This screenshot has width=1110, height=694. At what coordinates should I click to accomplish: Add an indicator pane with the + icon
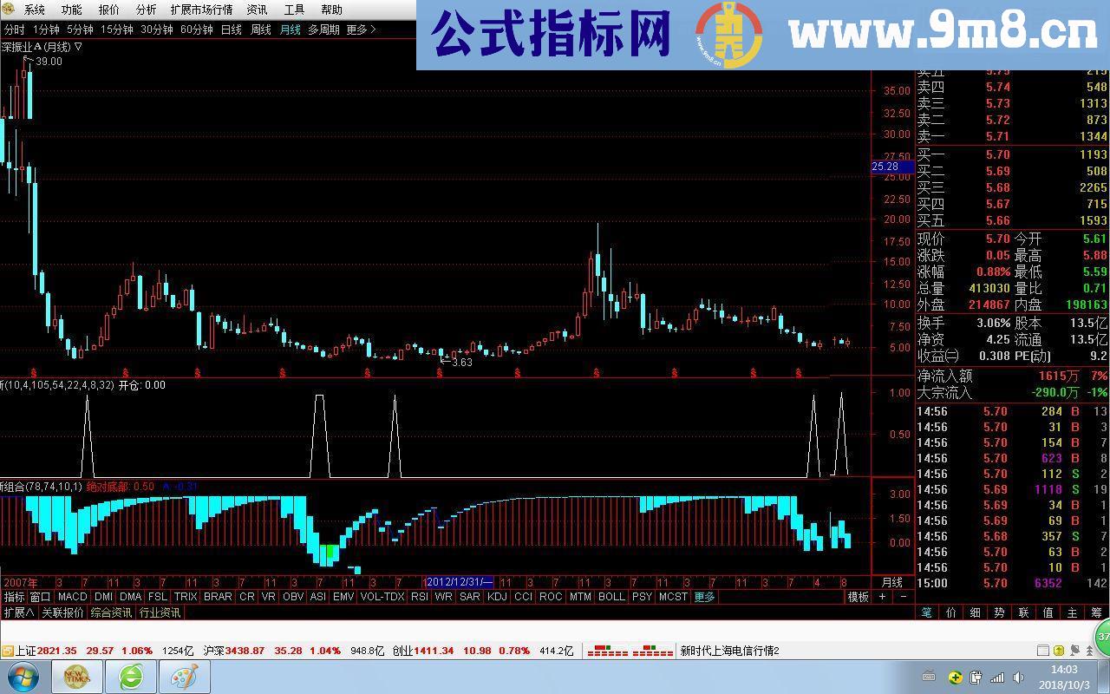(x=881, y=597)
